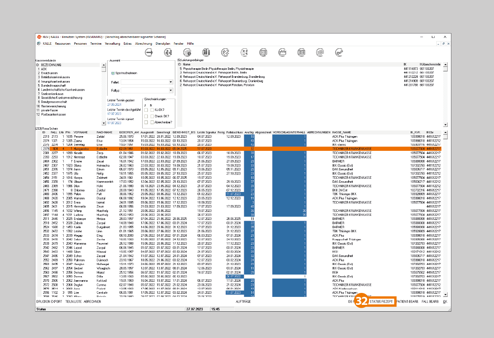Click the ABRECHNEN button at bottom
Screen dimensions: 494x338
click(92, 302)
